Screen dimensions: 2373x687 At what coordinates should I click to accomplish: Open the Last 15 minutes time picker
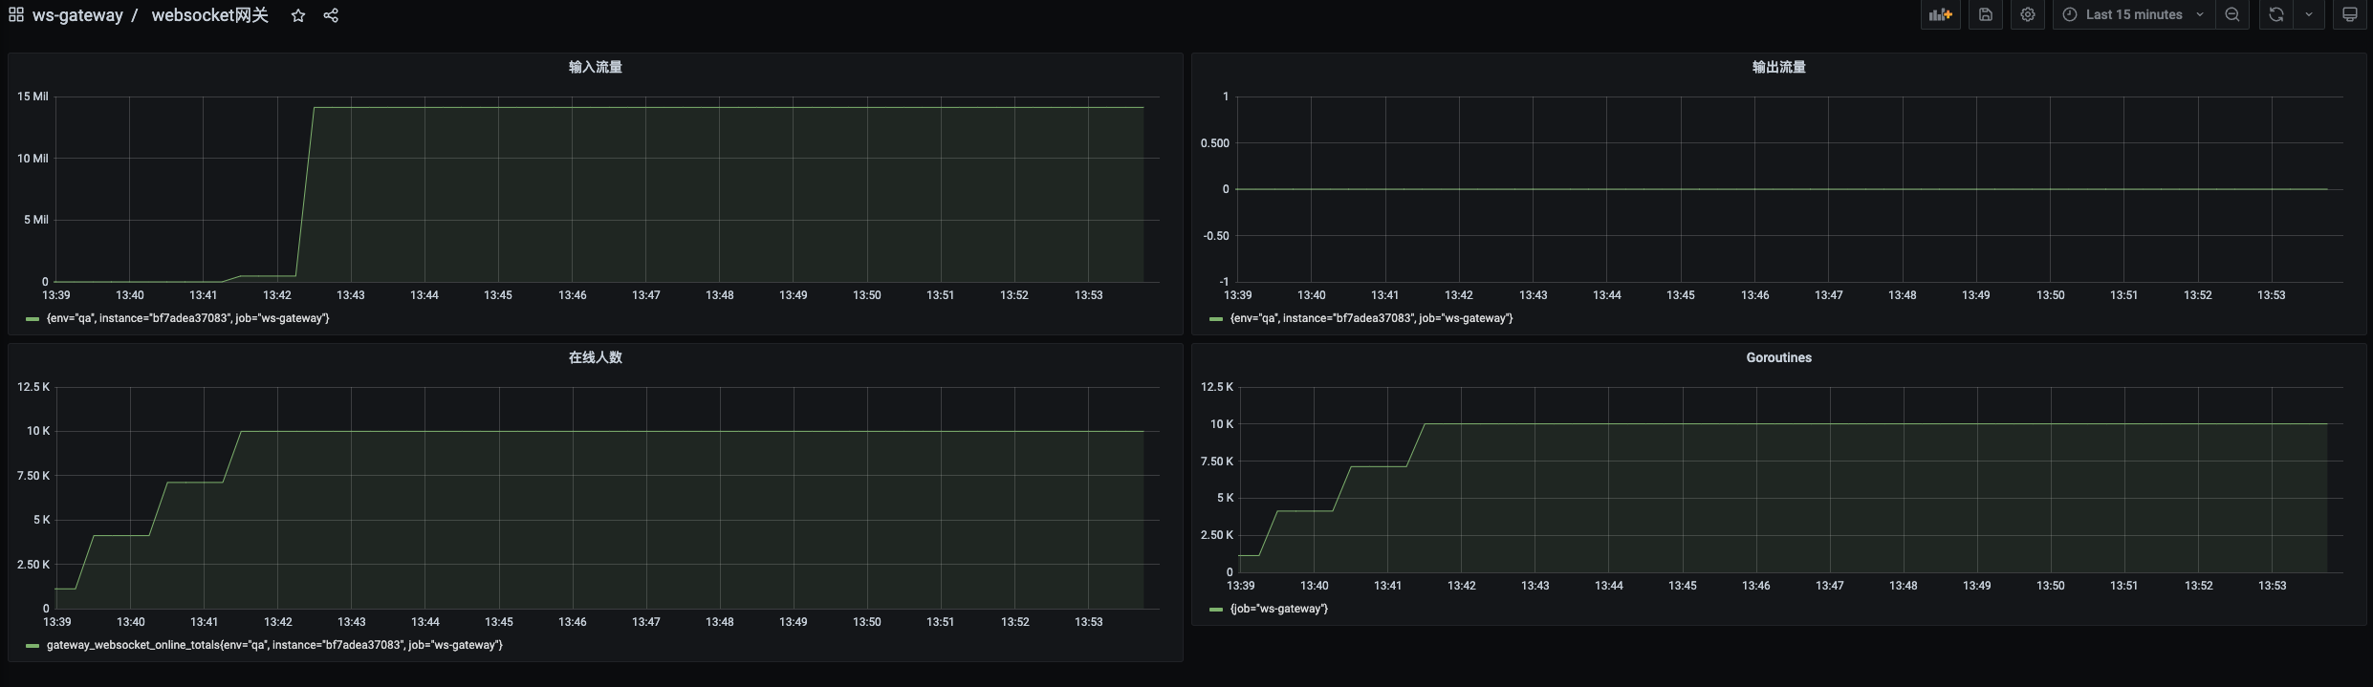click(x=2133, y=14)
